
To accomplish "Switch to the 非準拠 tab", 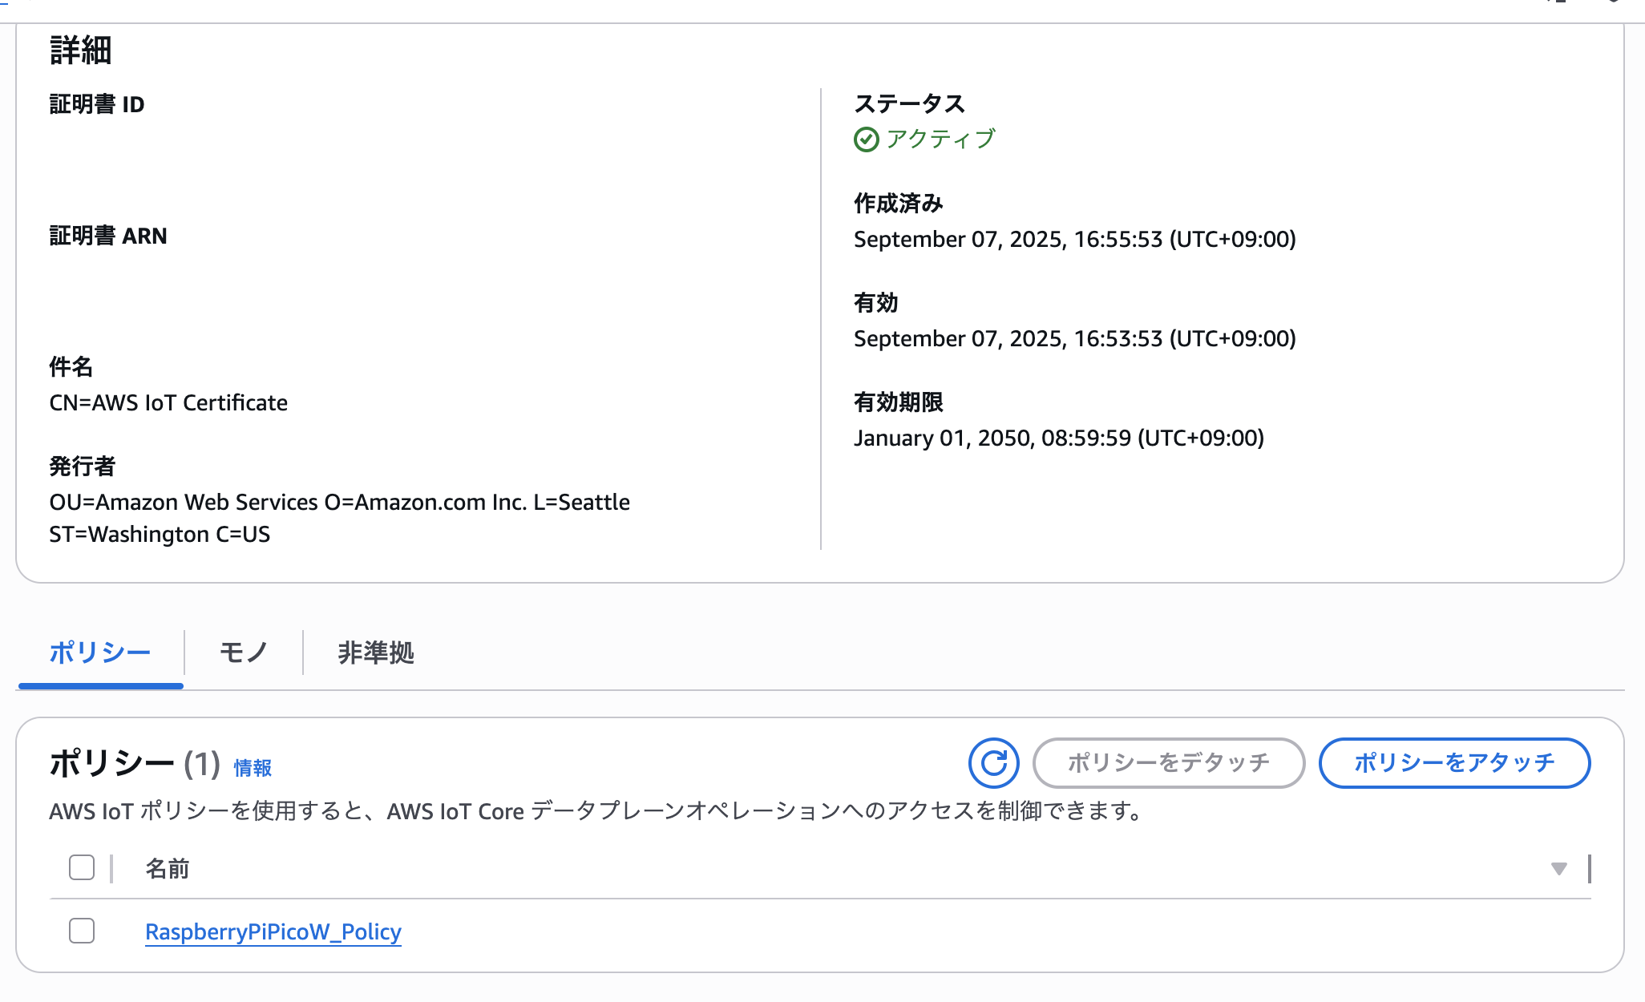I will click(376, 653).
